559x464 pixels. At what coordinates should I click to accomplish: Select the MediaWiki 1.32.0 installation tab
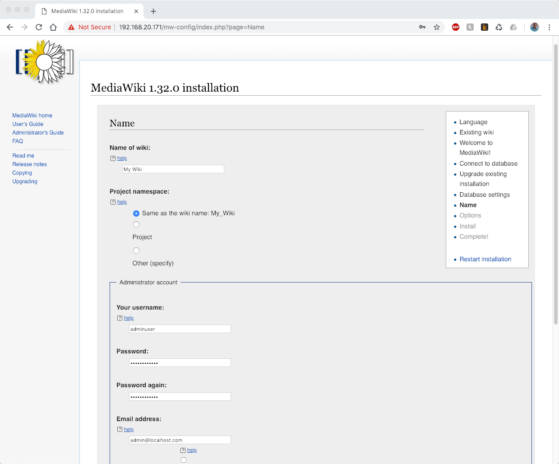coord(88,11)
